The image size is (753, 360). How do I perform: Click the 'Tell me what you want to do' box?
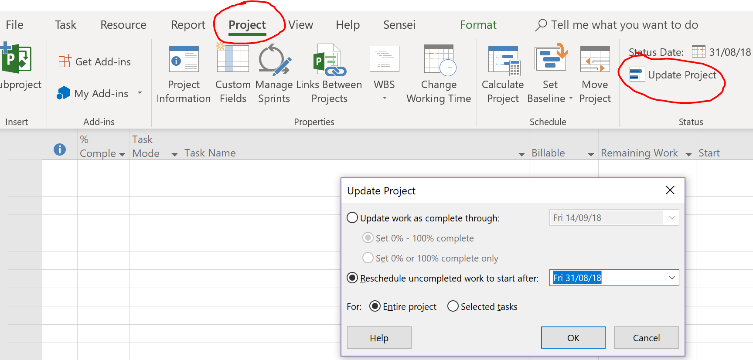coord(624,25)
